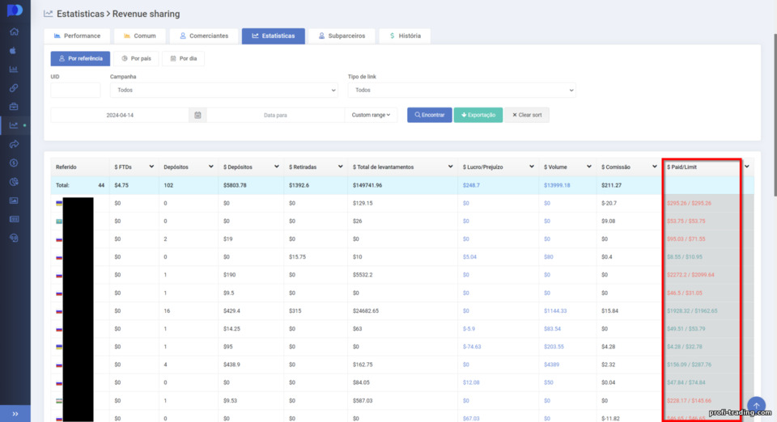Open the home icon in sidebar
The image size is (777, 422).
(14, 32)
